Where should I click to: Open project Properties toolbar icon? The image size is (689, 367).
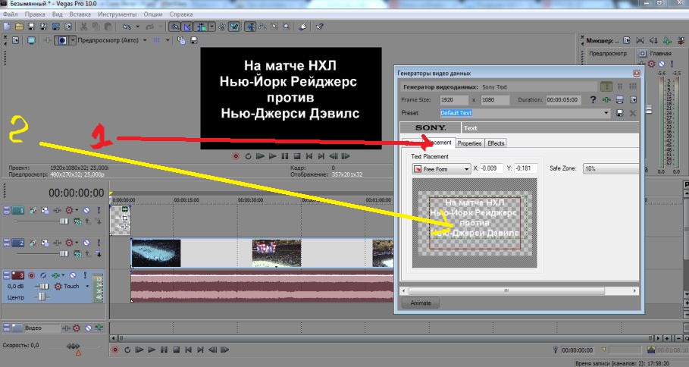point(68,27)
